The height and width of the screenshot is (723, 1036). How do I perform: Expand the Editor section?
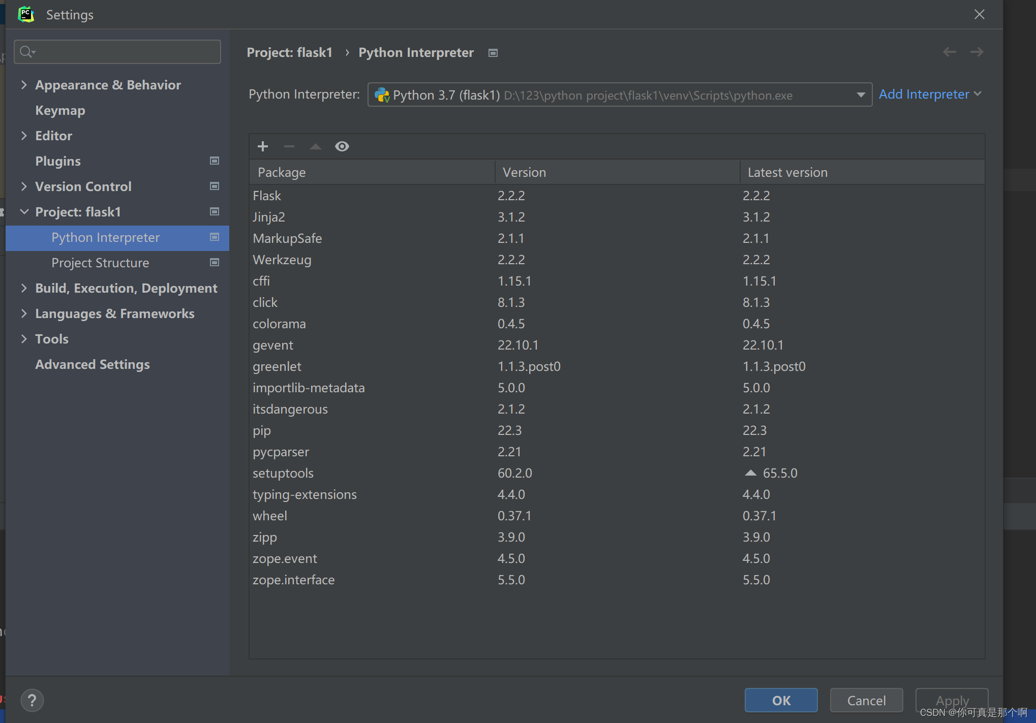coord(23,135)
